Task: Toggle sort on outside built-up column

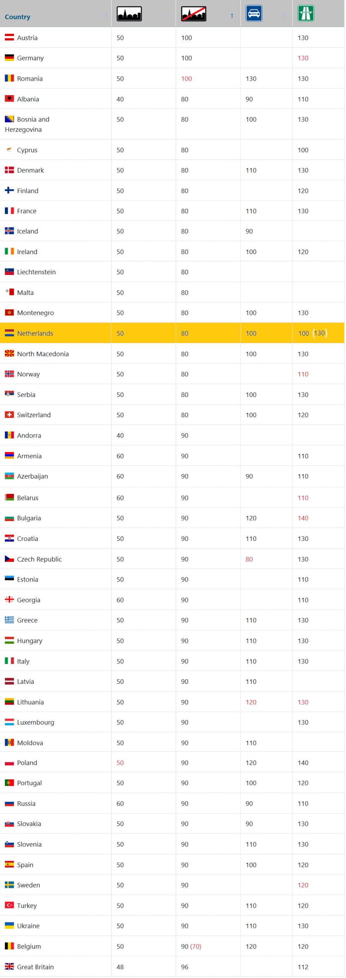Action: tap(233, 16)
